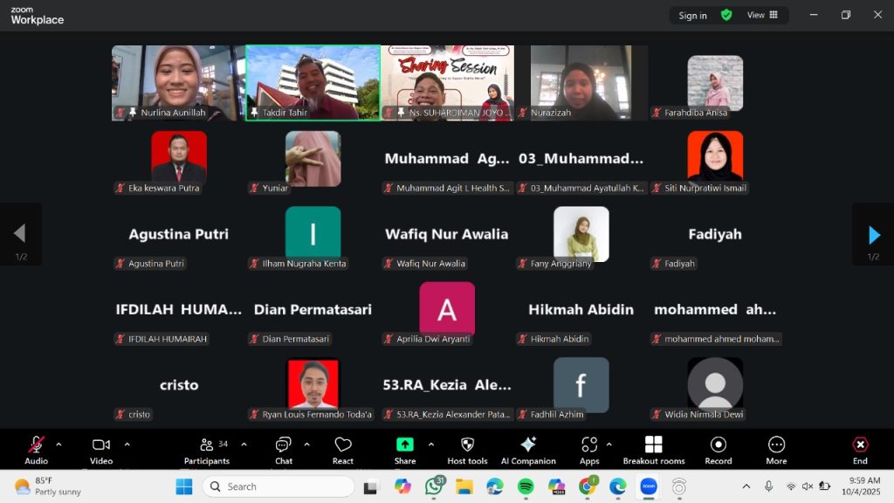Start recording with the Record icon
The height and width of the screenshot is (503, 894).
(718, 445)
